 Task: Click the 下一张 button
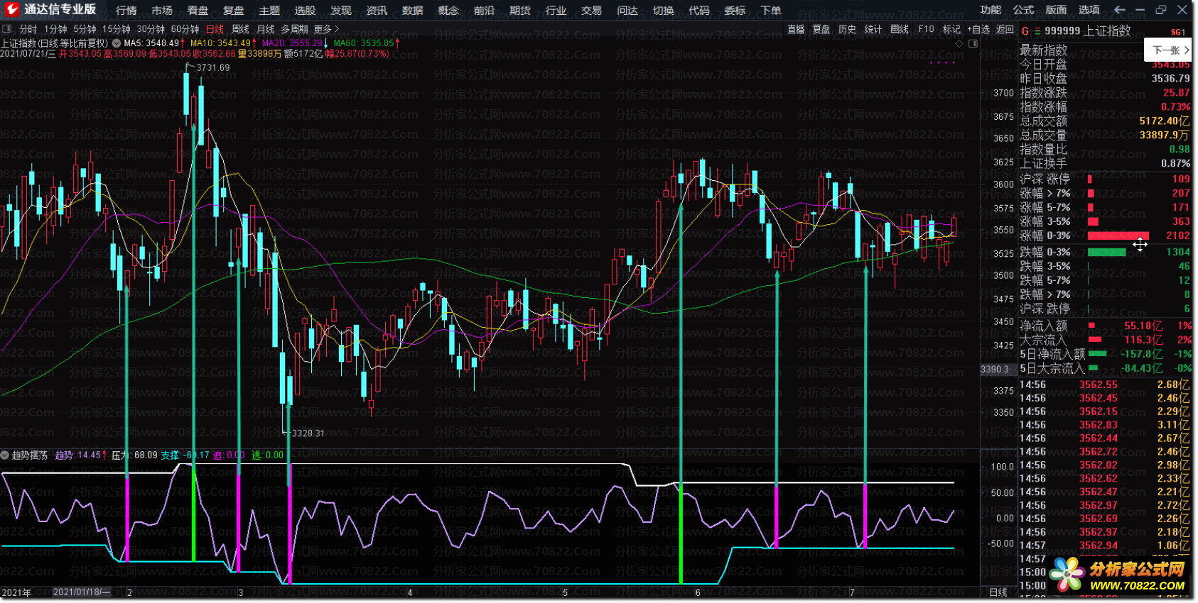click(1169, 50)
